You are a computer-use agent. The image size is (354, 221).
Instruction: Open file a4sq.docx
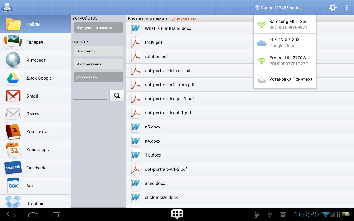pyautogui.click(x=240, y=183)
